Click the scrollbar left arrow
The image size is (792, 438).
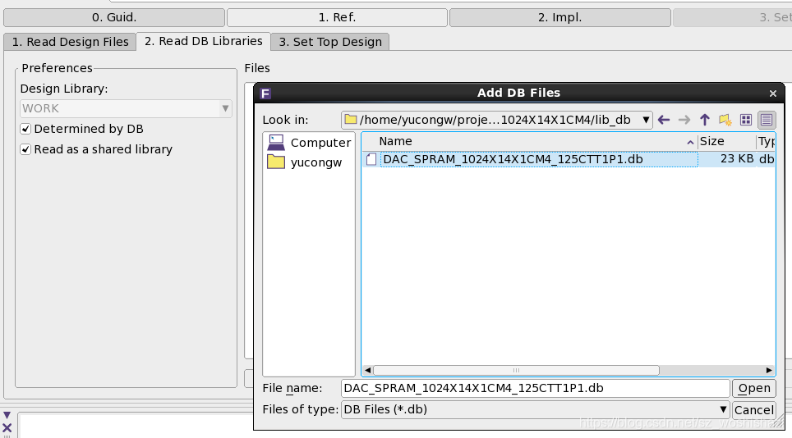pyautogui.click(x=368, y=371)
